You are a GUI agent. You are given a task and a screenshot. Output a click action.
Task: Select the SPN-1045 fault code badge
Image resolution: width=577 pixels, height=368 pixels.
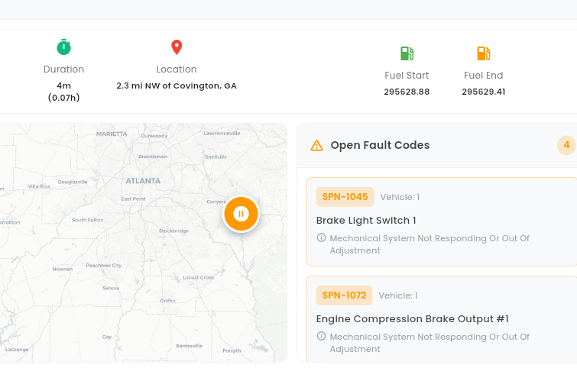(345, 197)
